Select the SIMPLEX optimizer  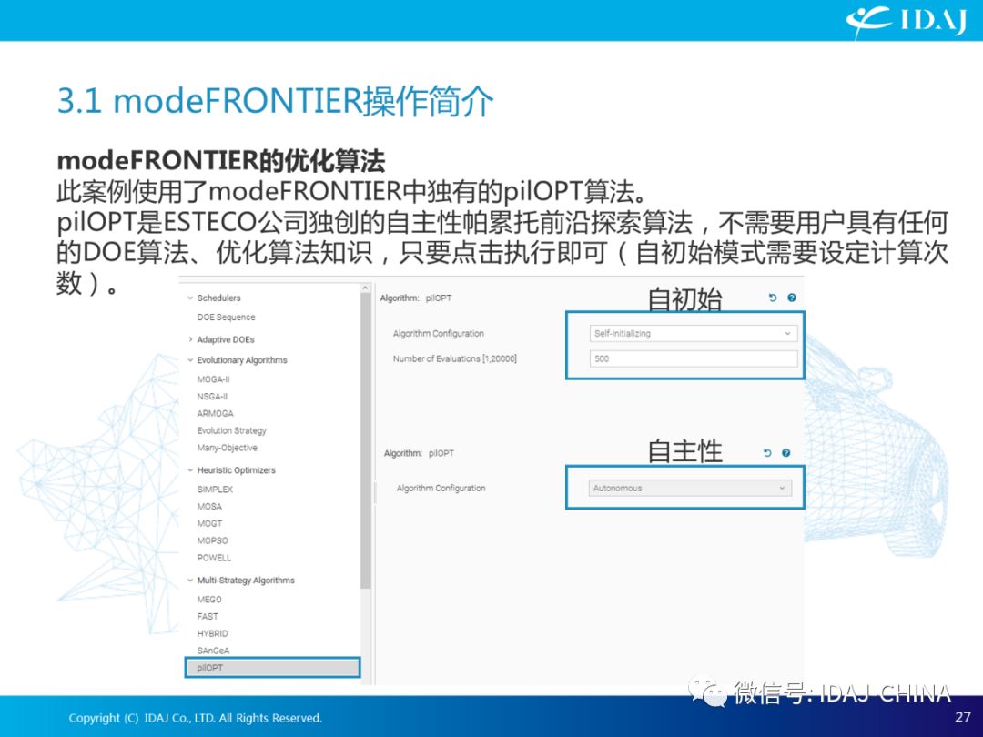click(x=215, y=489)
